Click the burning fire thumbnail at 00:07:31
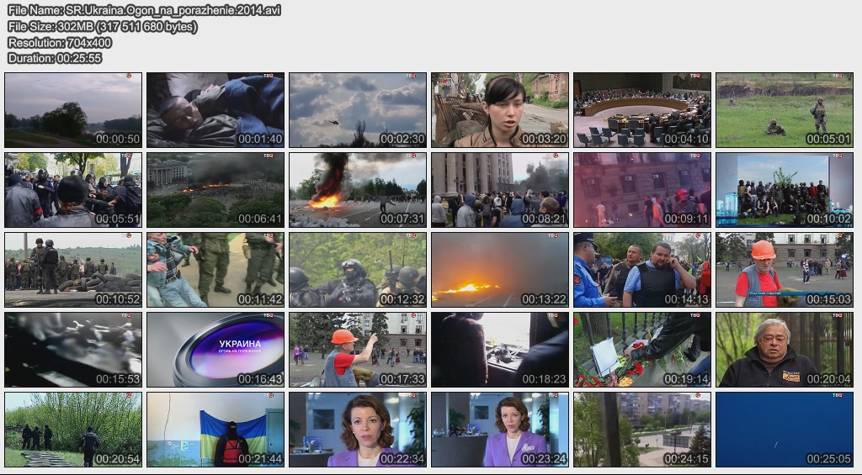 click(x=358, y=190)
